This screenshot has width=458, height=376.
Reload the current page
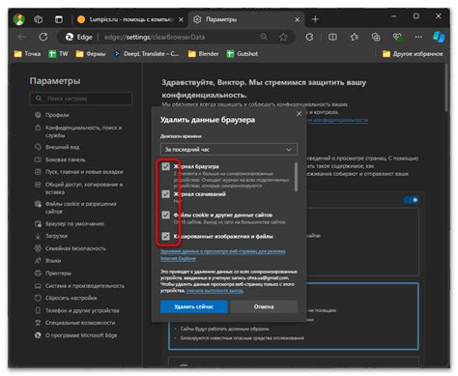(43, 37)
